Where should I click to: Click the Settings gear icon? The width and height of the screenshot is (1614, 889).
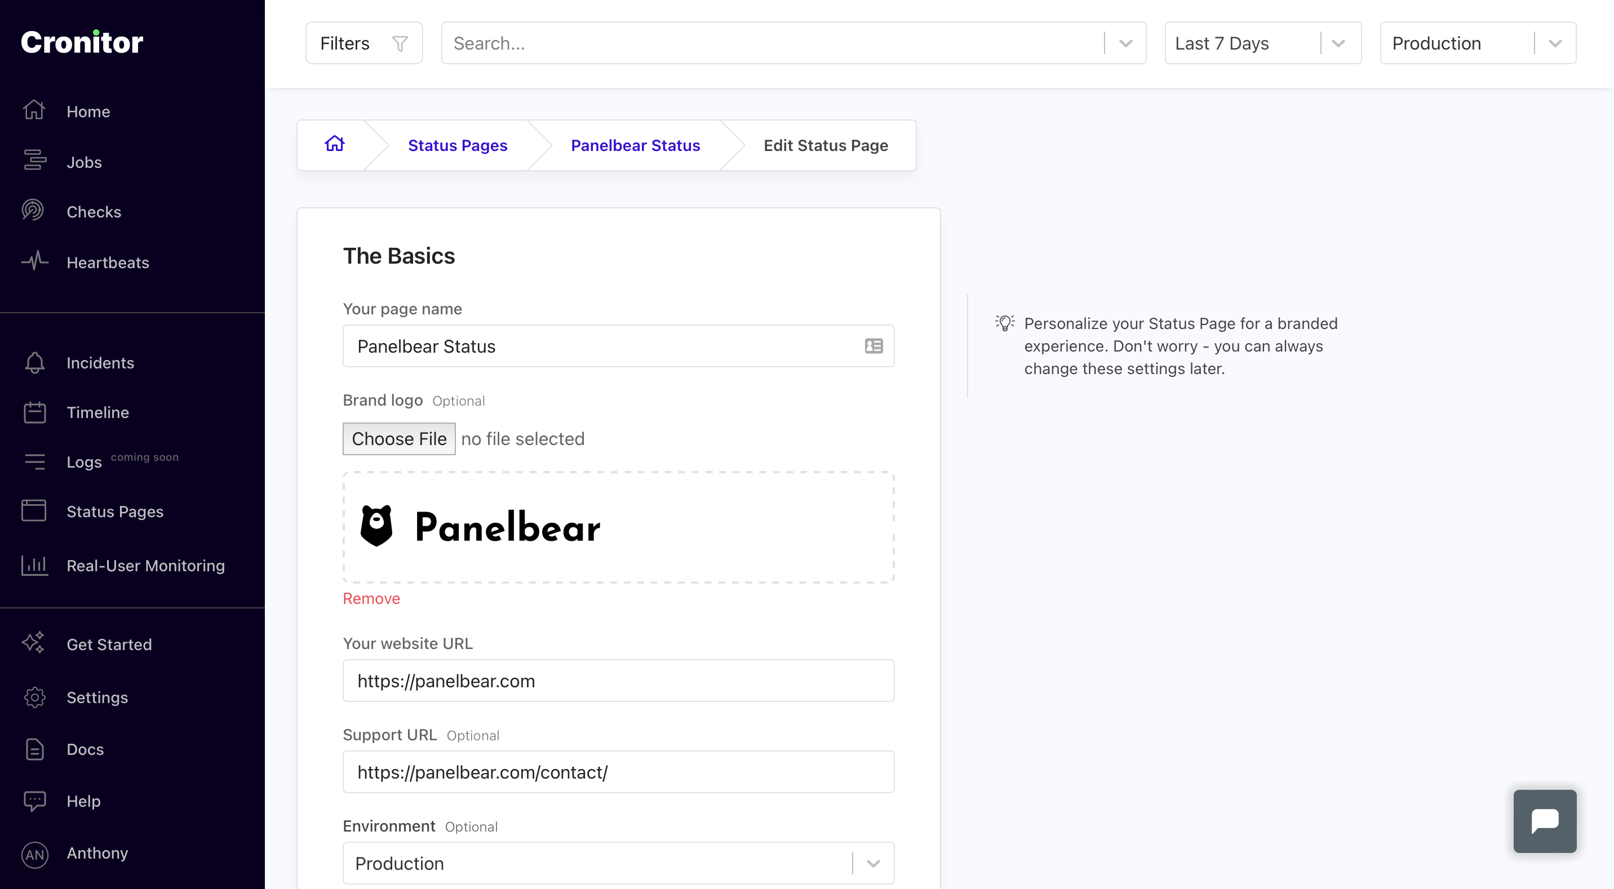34,697
